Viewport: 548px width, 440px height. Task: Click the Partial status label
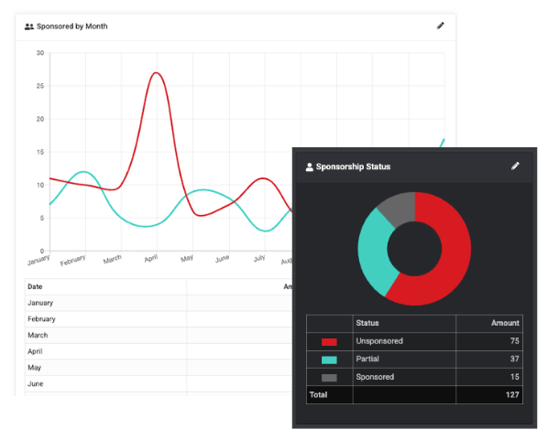tap(367, 359)
